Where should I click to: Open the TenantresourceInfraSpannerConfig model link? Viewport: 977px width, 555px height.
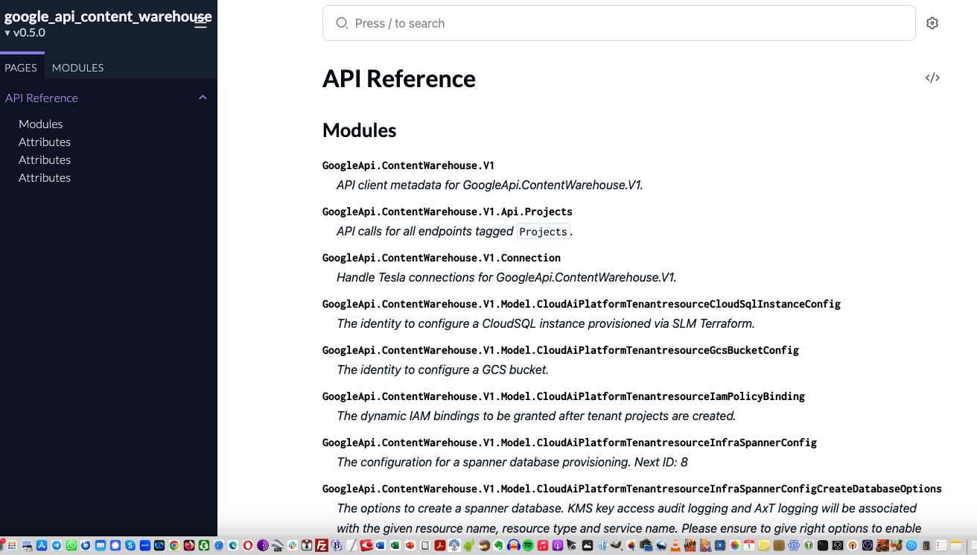tap(569, 443)
